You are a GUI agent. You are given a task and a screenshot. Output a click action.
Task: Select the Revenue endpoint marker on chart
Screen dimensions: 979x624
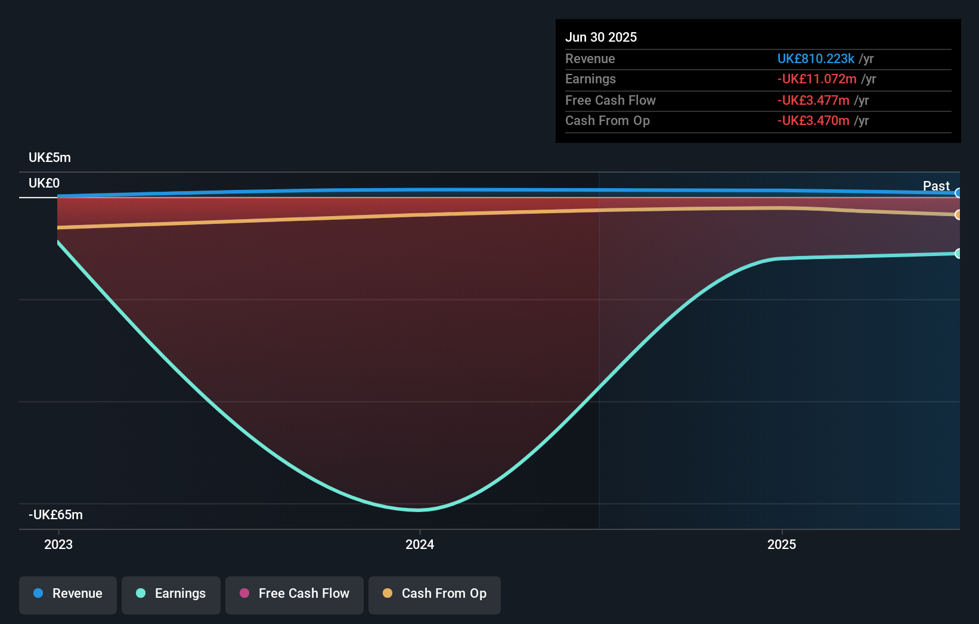tap(958, 193)
